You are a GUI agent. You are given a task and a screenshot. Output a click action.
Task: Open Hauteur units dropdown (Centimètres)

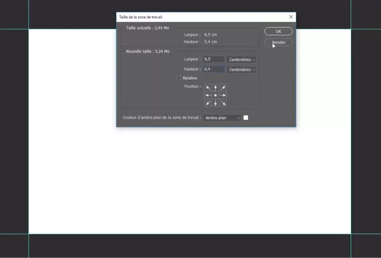(x=242, y=70)
